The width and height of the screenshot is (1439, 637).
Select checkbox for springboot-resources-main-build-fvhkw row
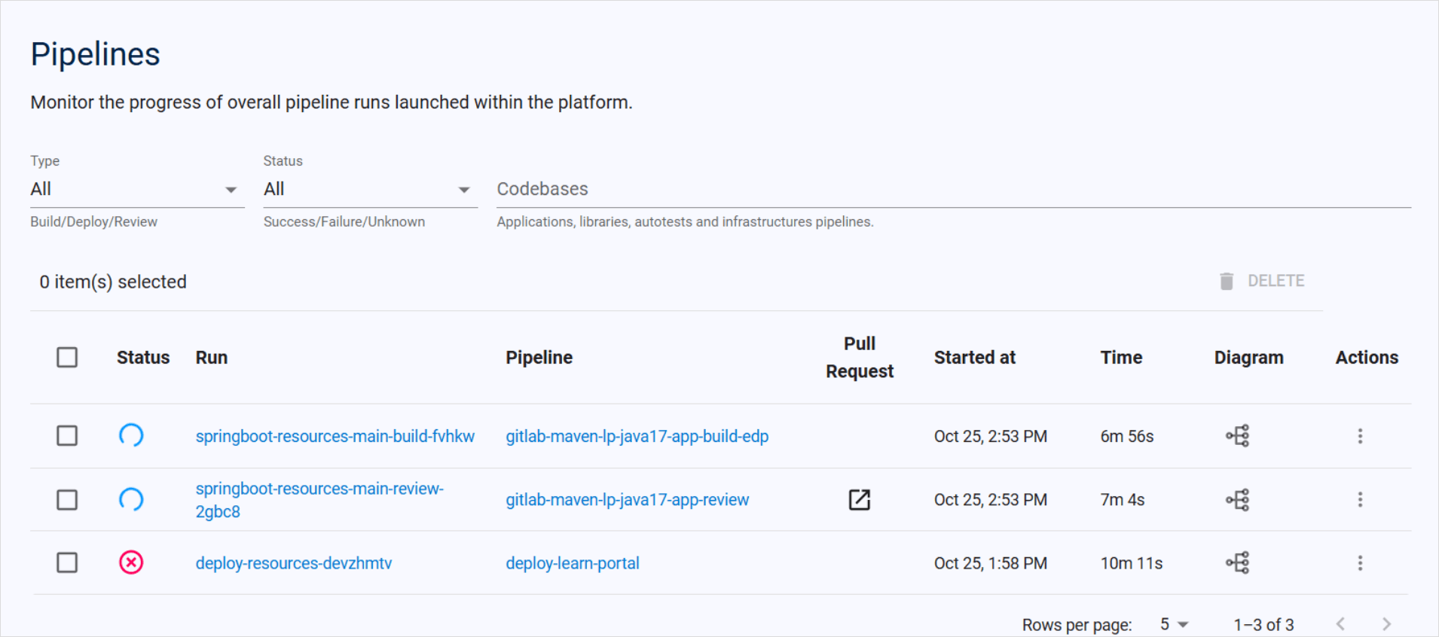(67, 436)
